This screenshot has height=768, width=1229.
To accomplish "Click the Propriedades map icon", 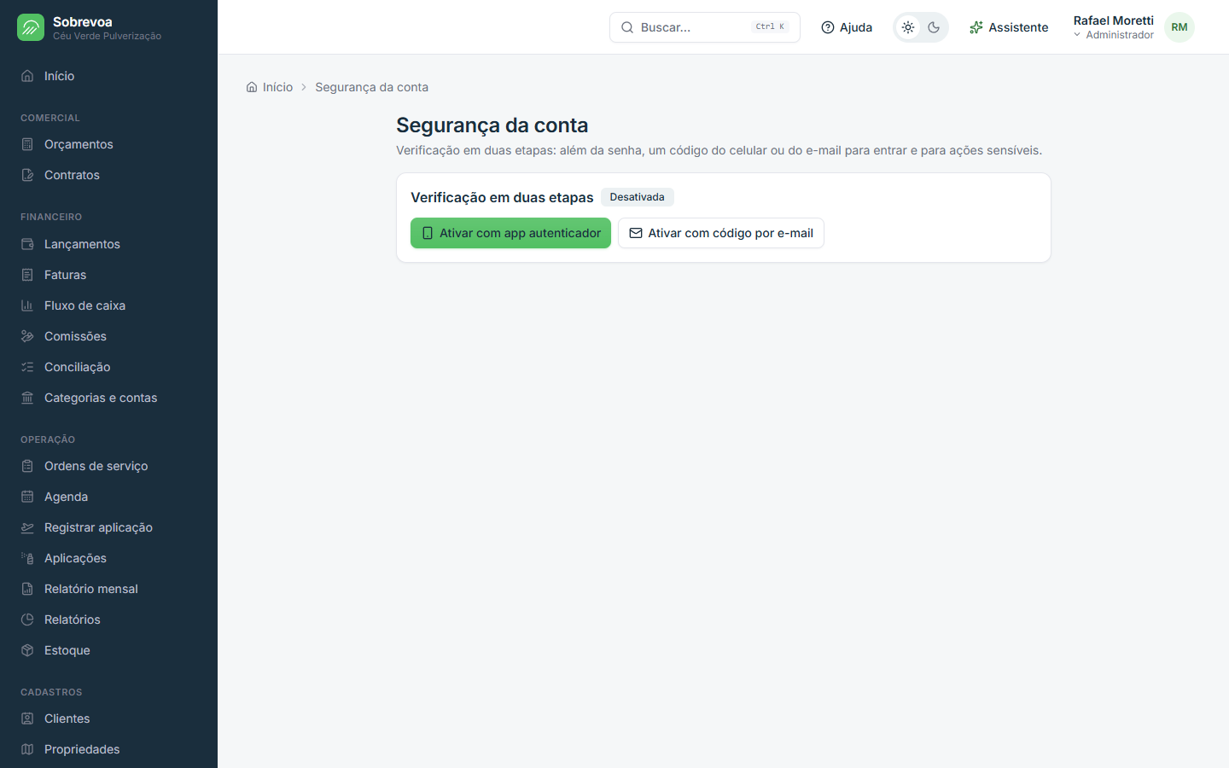I will [27, 749].
